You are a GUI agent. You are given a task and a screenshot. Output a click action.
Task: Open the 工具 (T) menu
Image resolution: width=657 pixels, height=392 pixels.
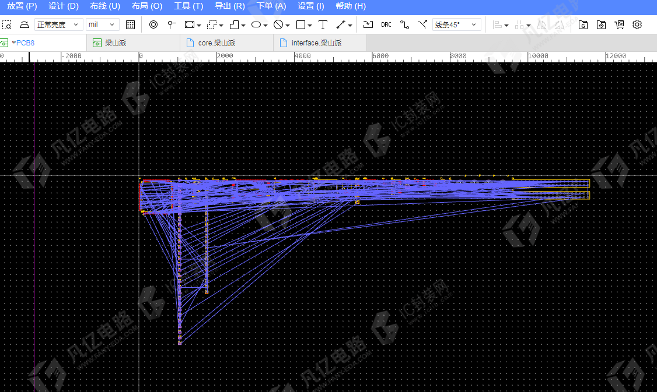coord(188,6)
